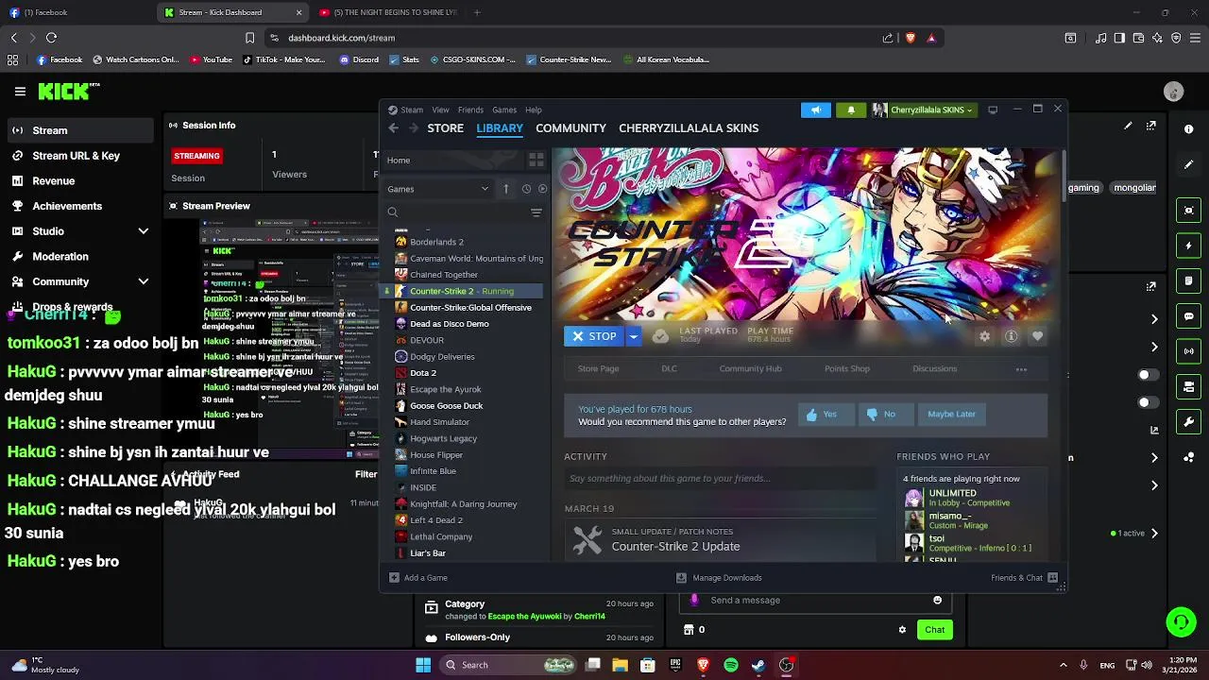Open more links ellipsis in game page
1209x680 pixels.
(1021, 369)
